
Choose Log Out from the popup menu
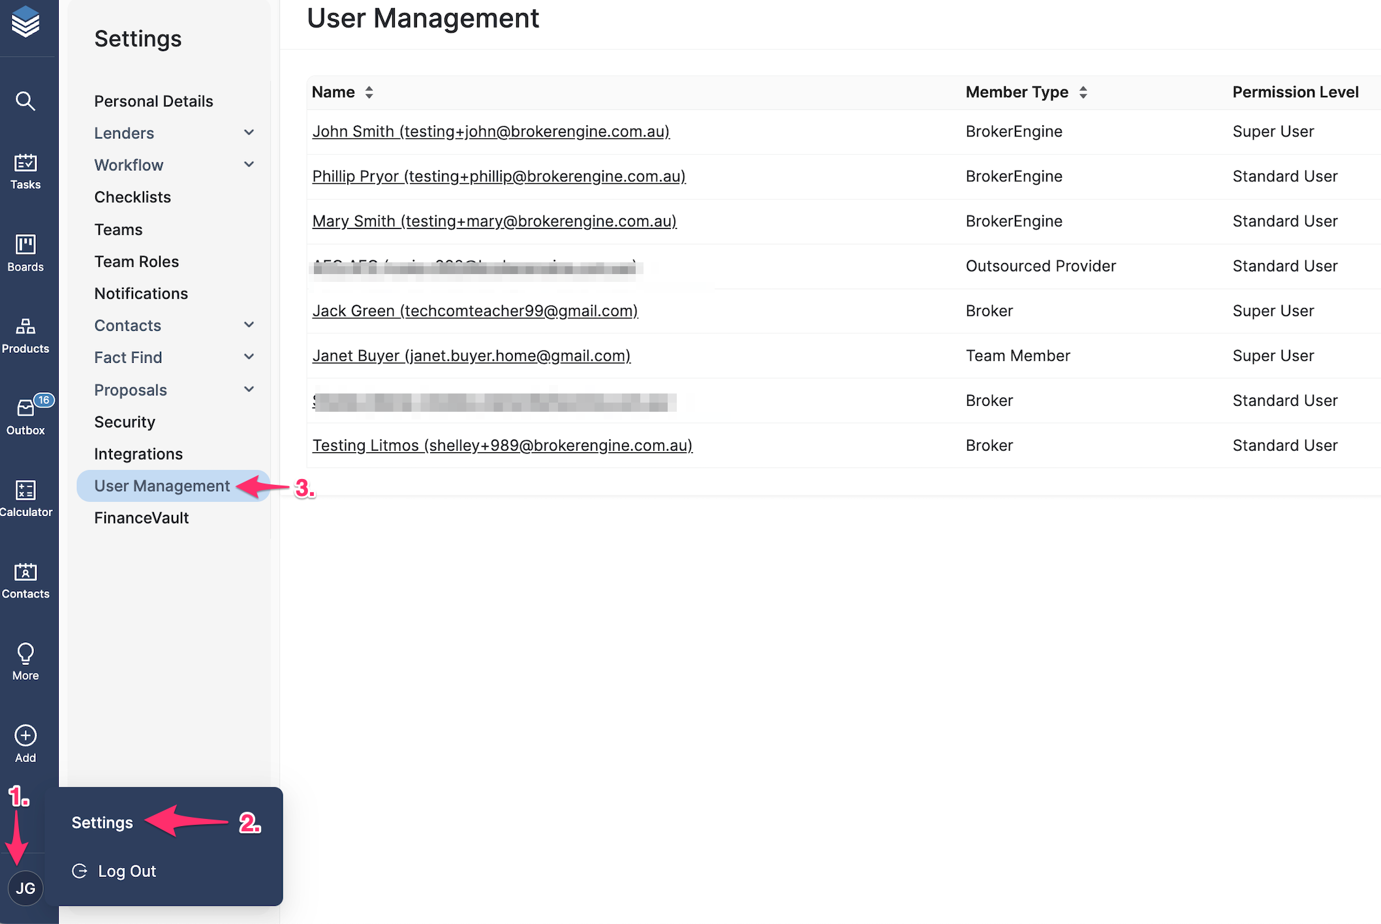(127, 871)
